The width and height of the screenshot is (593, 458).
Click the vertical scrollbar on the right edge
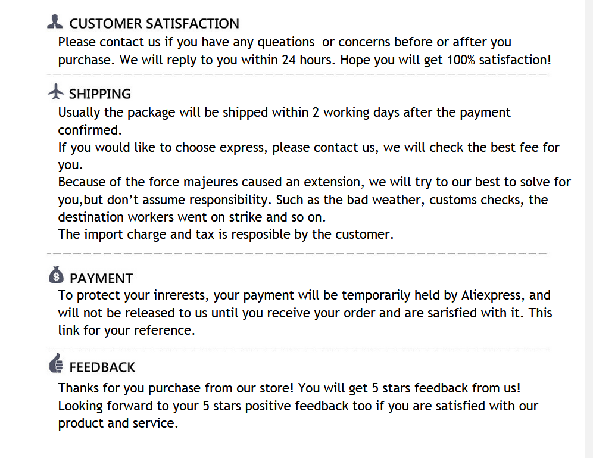[588, 229]
